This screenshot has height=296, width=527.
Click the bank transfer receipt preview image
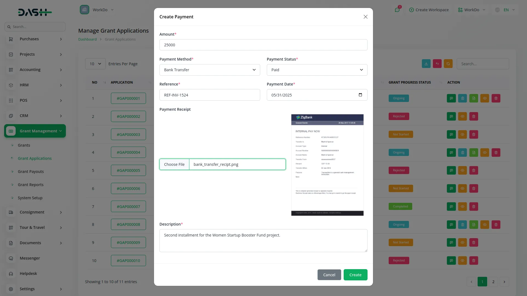tap(327, 165)
